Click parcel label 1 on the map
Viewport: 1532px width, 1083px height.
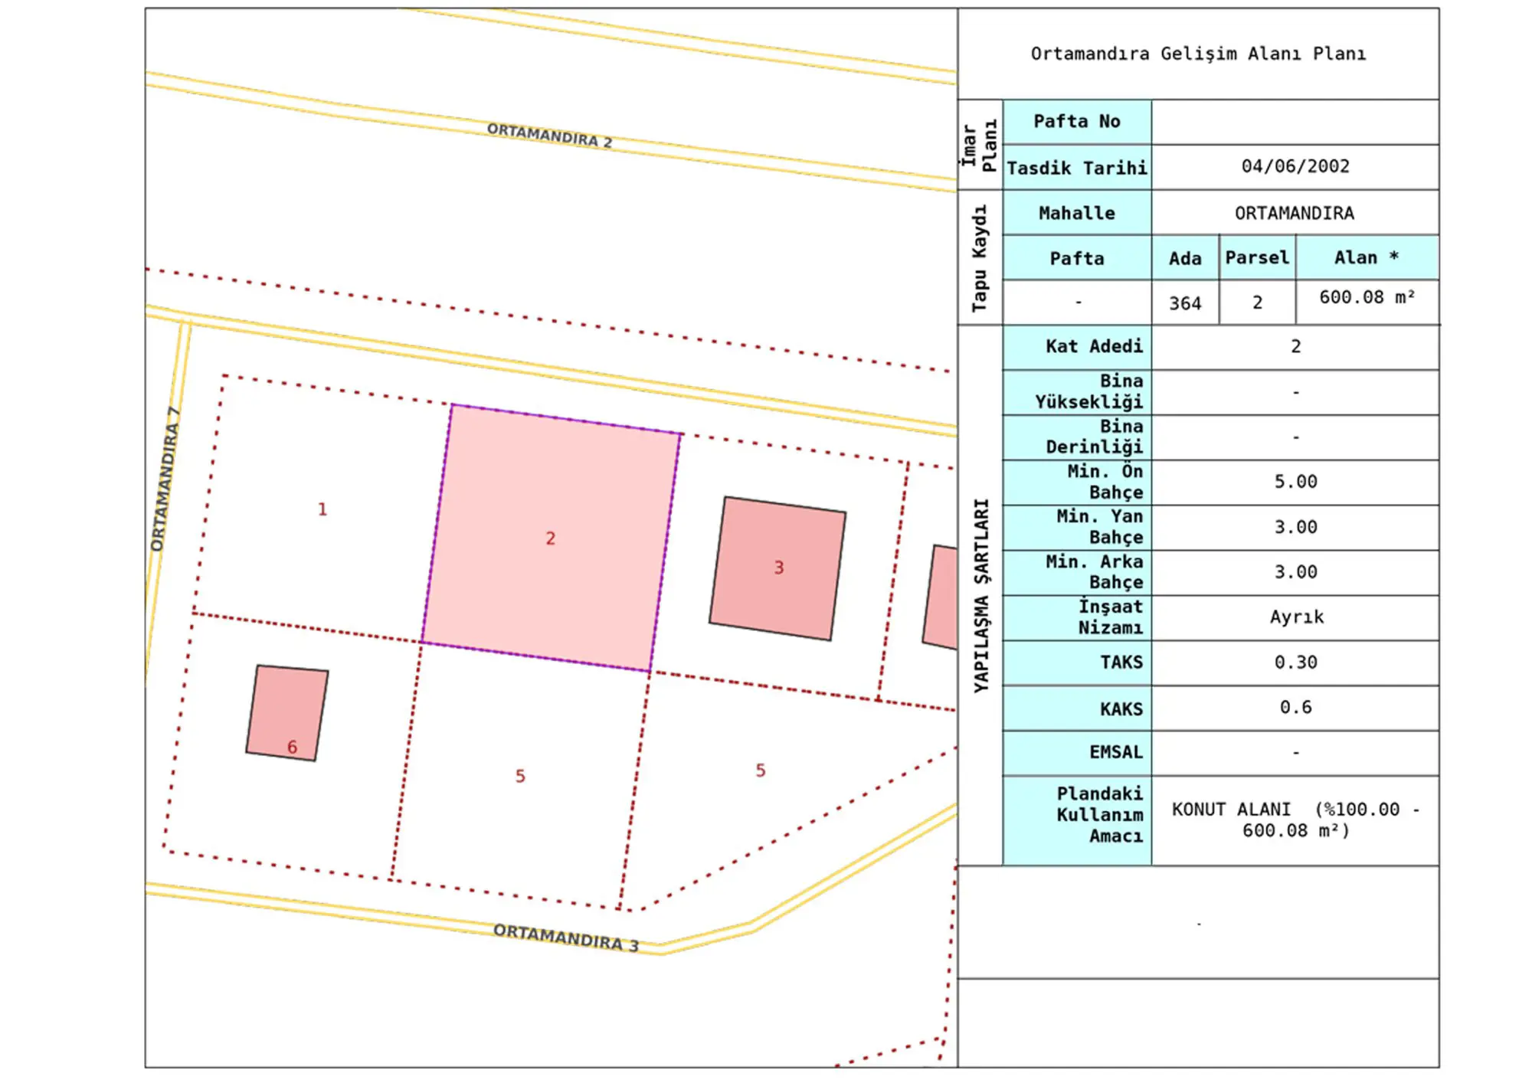tap(322, 509)
